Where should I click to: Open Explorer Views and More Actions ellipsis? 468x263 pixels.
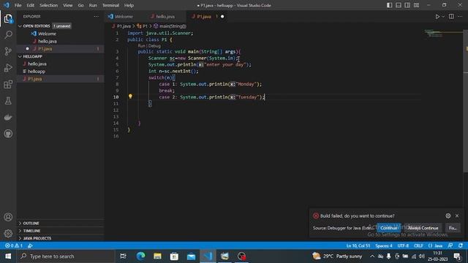click(x=96, y=16)
